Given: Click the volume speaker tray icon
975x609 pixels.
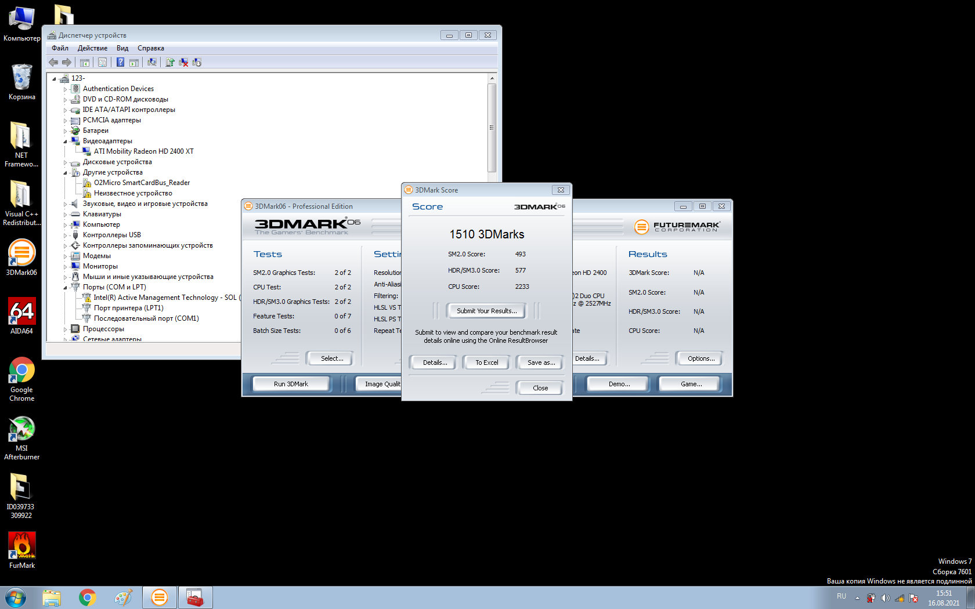Looking at the screenshot, I should coord(885,598).
